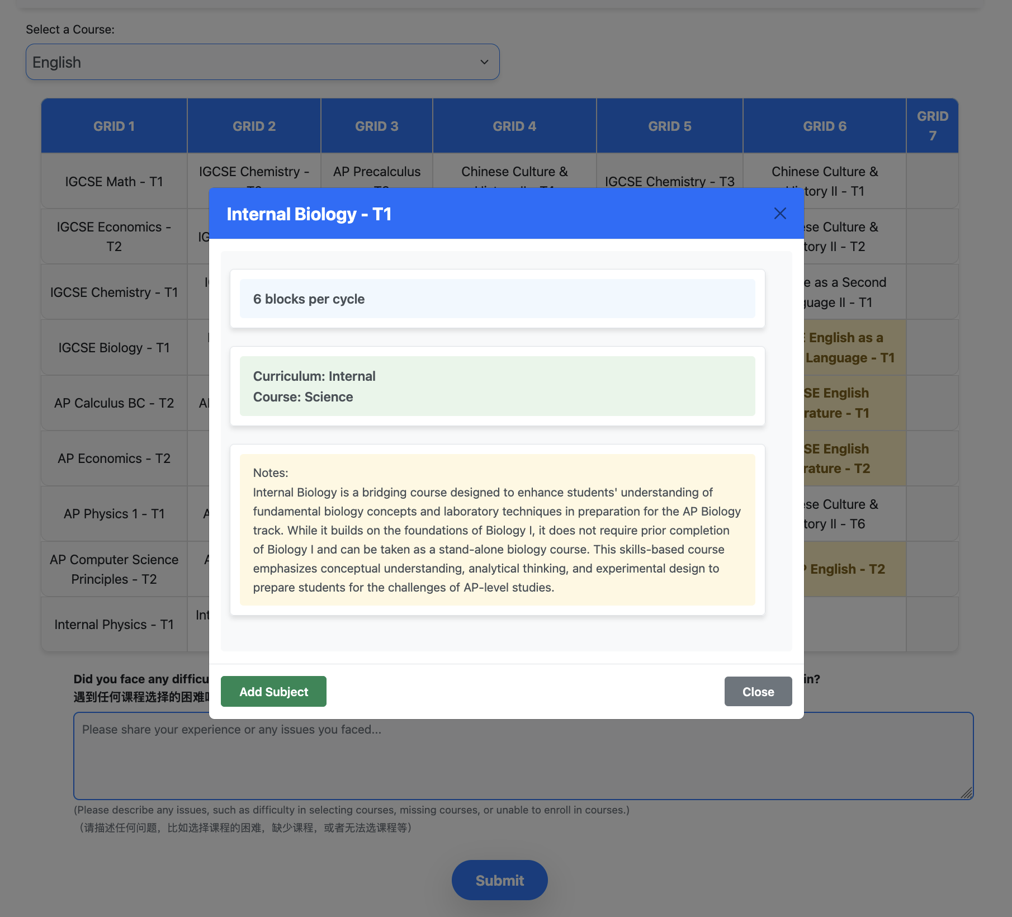Click the Close button in the modal
The width and height of the screenshot is (1012, 917).
pyautogui.click(x=758, y=691)
